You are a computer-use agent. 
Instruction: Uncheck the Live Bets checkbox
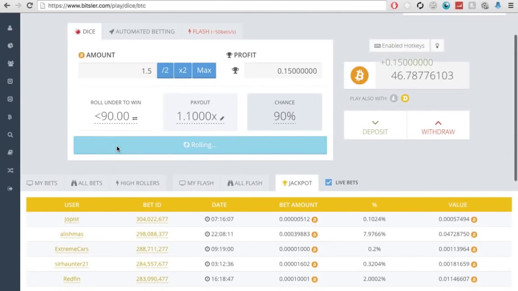tap(329, 182)
